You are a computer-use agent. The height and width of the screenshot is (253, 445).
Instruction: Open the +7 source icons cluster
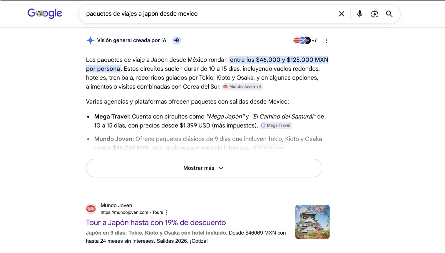[x=305, y=40]
